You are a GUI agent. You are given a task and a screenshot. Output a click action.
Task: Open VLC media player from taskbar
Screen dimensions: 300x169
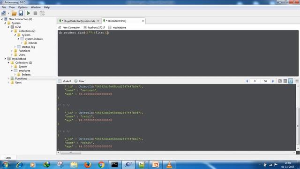169,165
